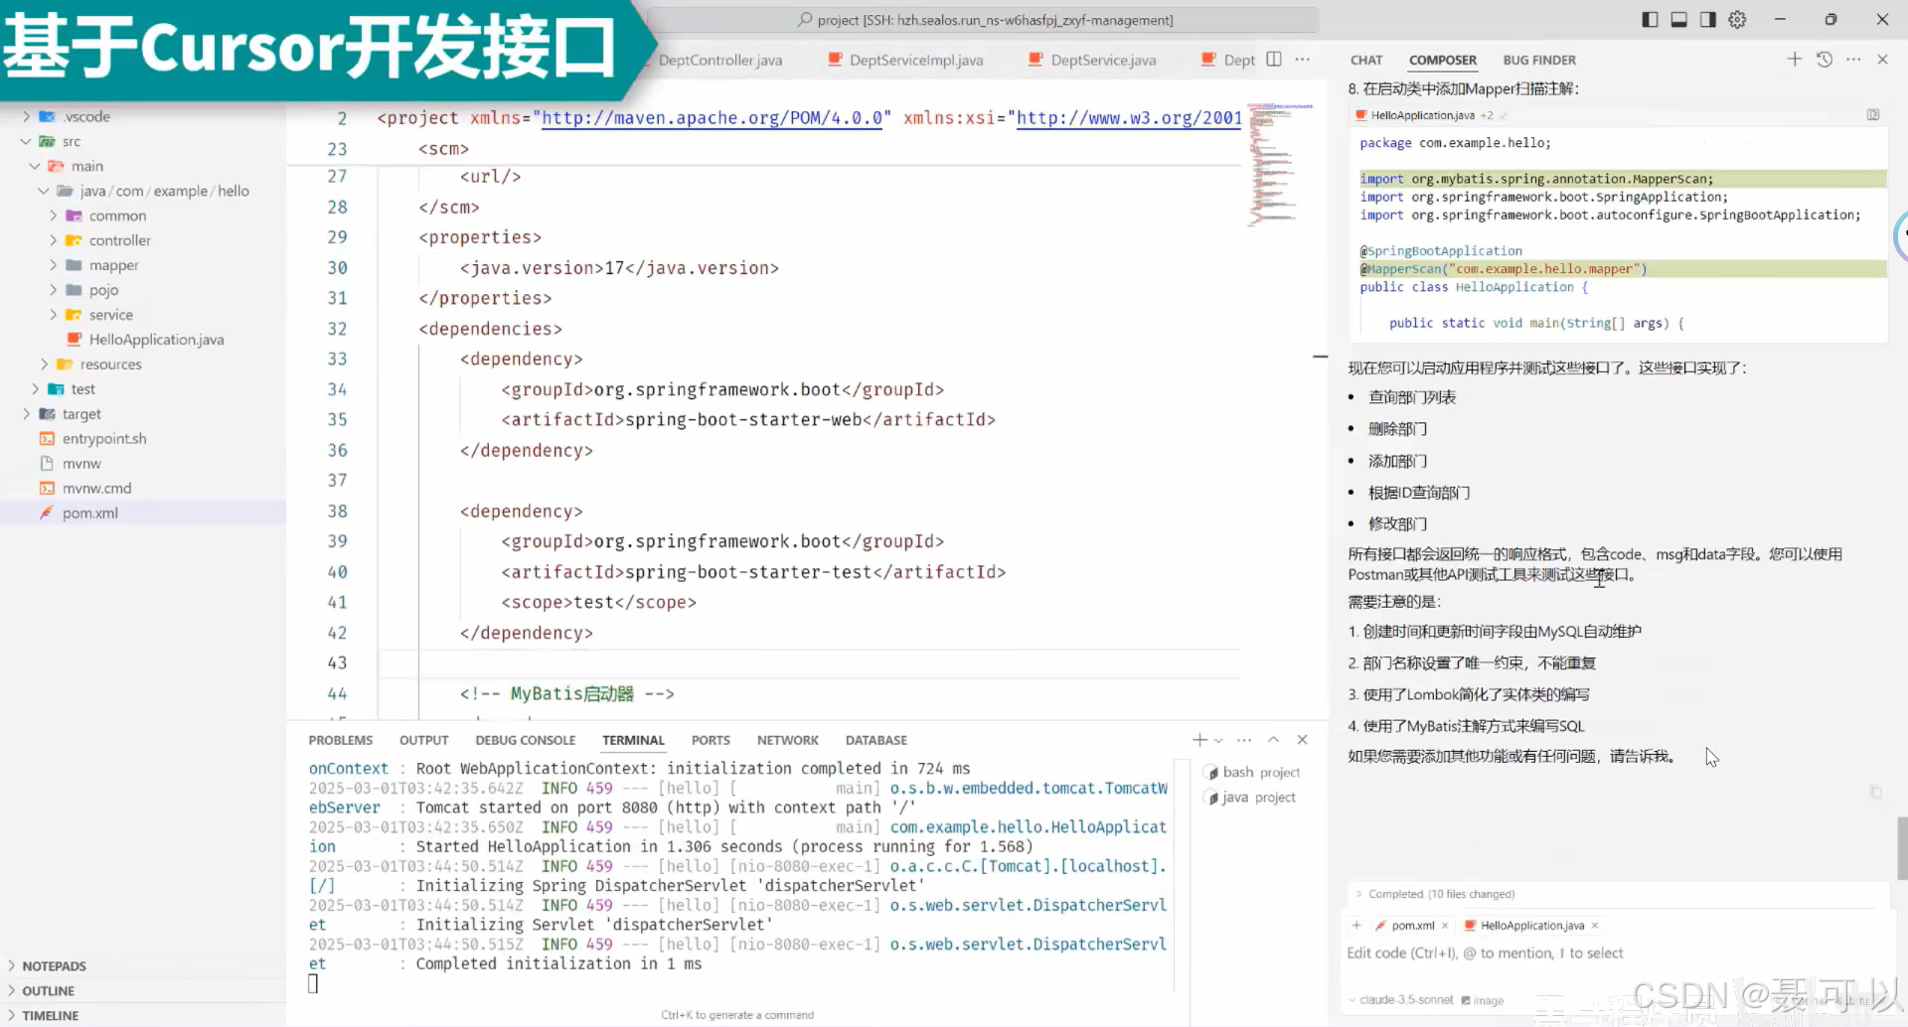The height and width of the screenshot is (1027, 1908).
Task: Open HelloApplication.java code block in editor
Action: 1873,115
